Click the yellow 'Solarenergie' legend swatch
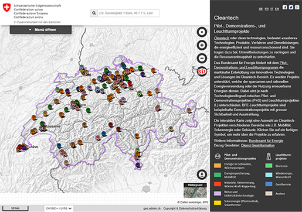The width and height of the screenshot is (302, 212). 218,203
